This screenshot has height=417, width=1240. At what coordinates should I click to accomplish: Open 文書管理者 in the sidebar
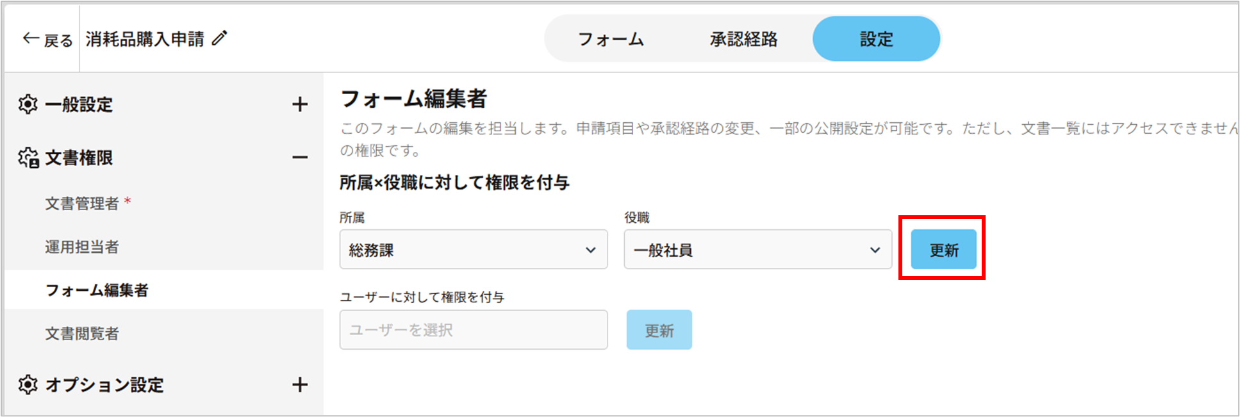click(x=82, y=204)
